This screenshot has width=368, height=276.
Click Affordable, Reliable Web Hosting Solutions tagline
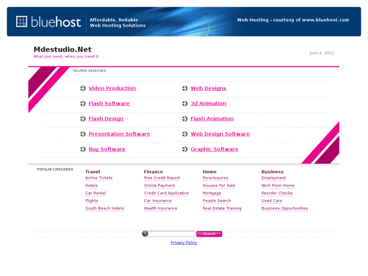pos(117,23)
